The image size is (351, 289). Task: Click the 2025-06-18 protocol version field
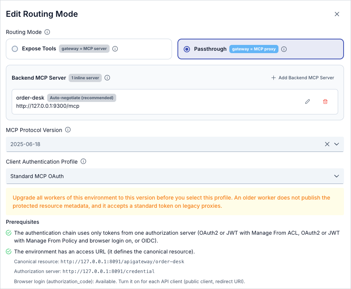(x=175, y=144)
